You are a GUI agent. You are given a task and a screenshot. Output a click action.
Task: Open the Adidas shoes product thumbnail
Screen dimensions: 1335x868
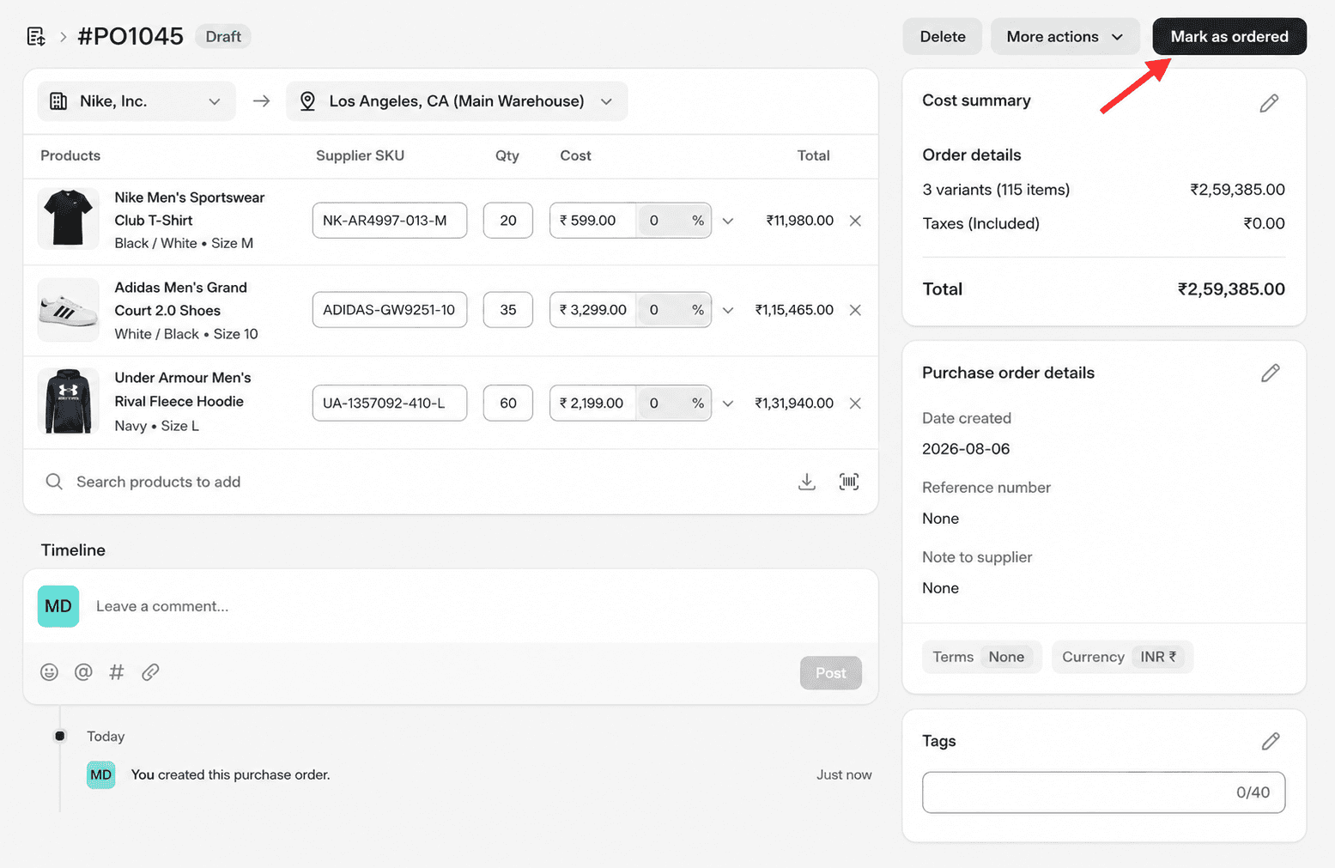[69, 310]
